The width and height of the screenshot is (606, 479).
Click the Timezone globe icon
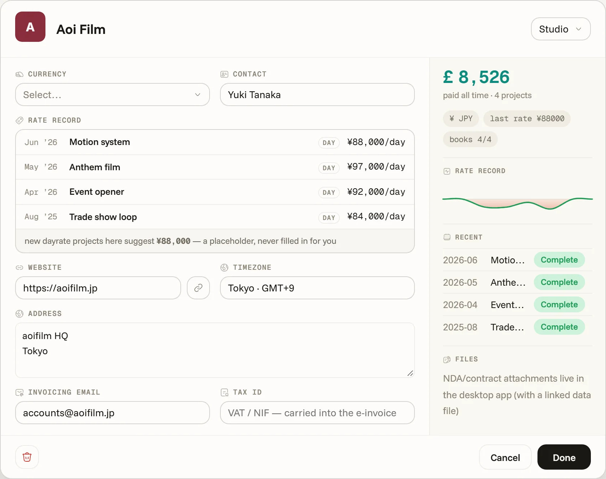pos(224,268)
